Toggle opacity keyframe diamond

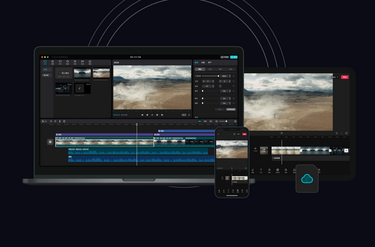point(233,76)
